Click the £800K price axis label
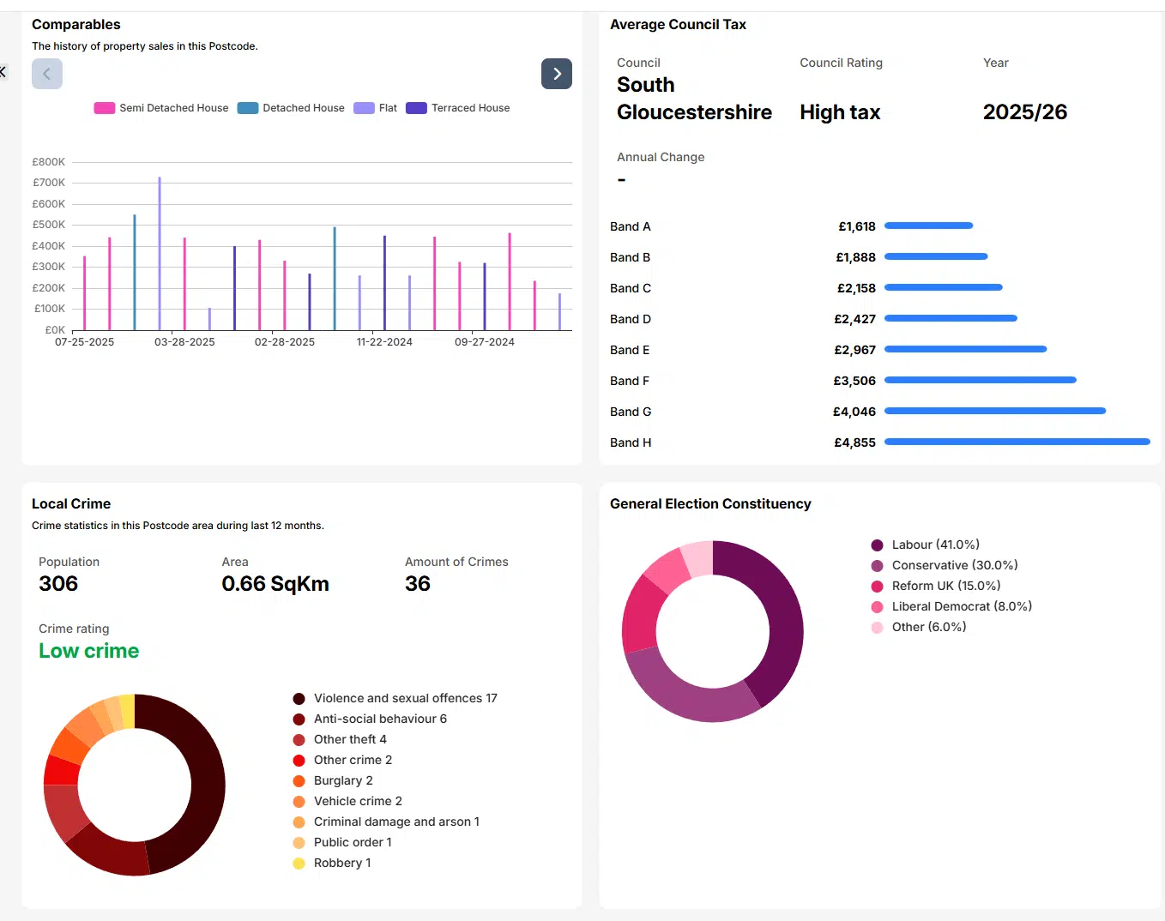This screenshot has height=921, width=1165. point(49,162)
